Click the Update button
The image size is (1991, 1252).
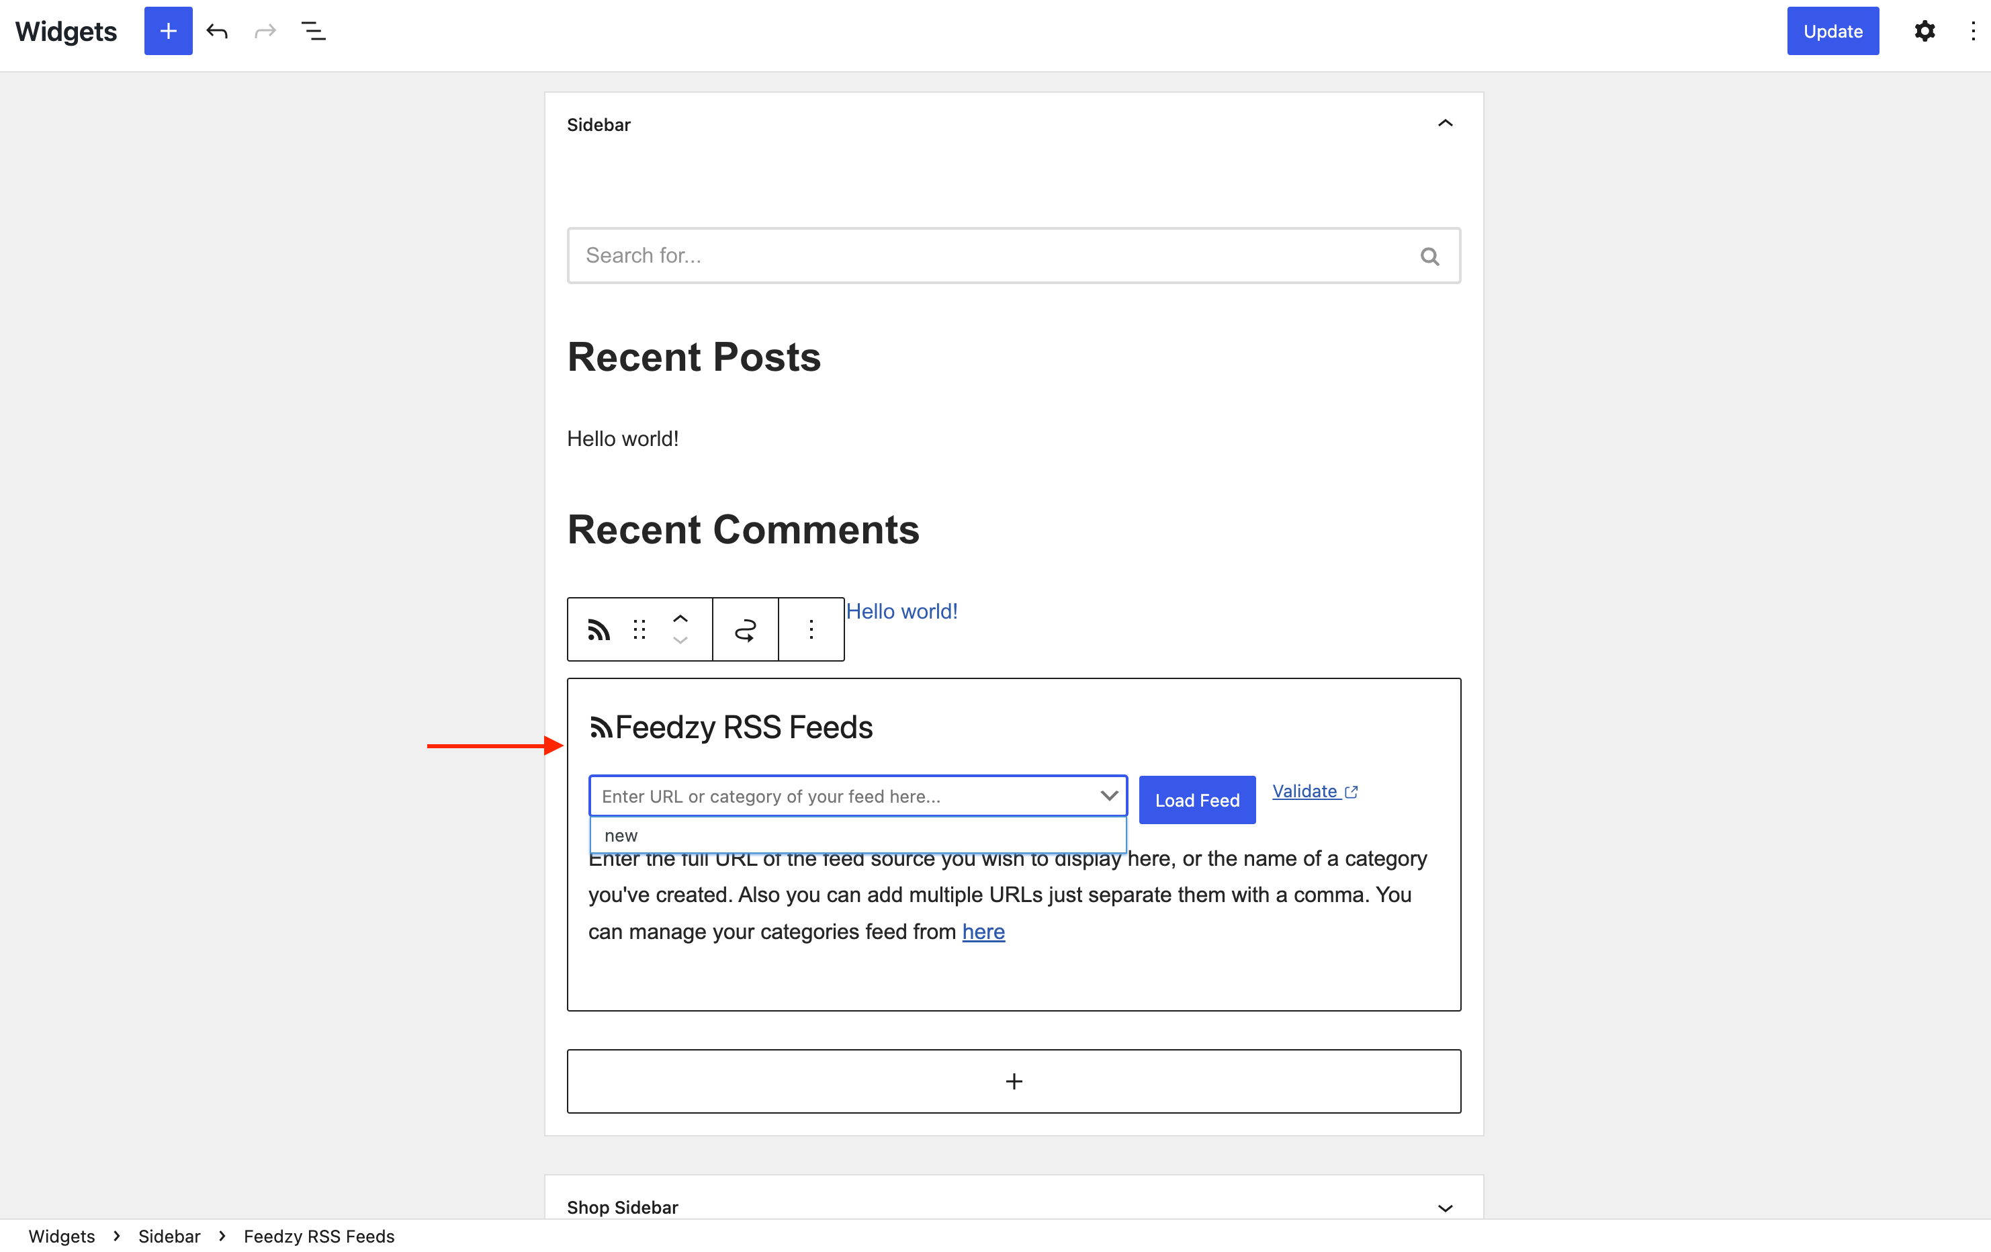click(x=1832, y=32)
